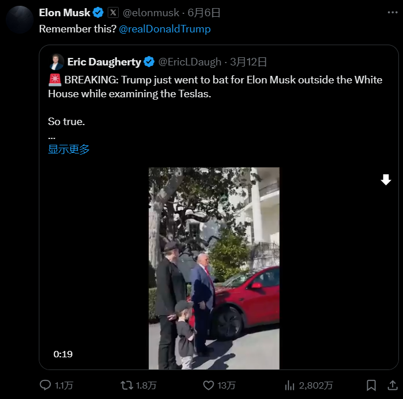403x399 pixels.
Task: Open Elon Musk's profile avatar
Action: (20, 20)
